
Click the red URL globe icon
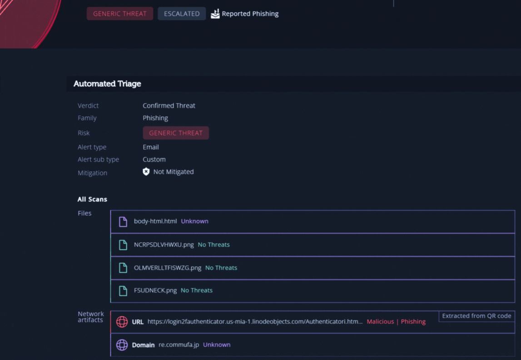(x=122, y=322)
